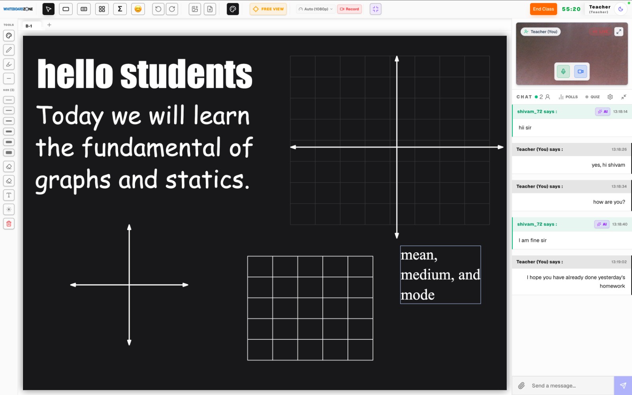Show the participants list next to CHAT
This screenshot has width=632, height=395.
pos(545,97)
